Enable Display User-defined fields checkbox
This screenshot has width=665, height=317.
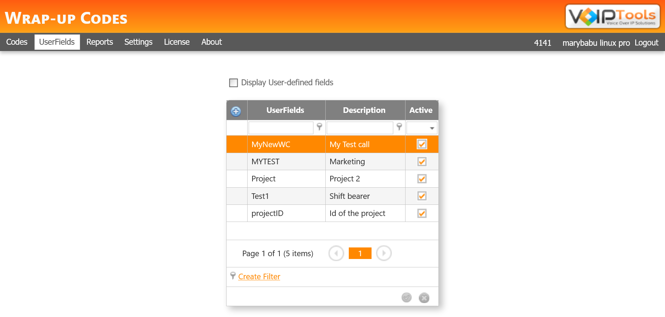click(x=233, y=82)
